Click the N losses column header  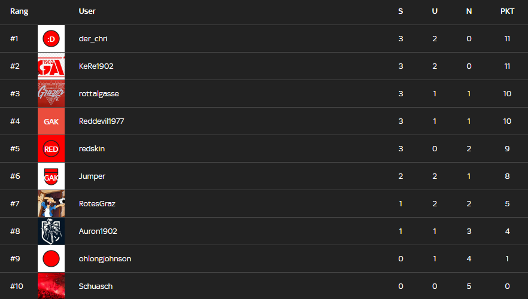click(x=469, y=11)
